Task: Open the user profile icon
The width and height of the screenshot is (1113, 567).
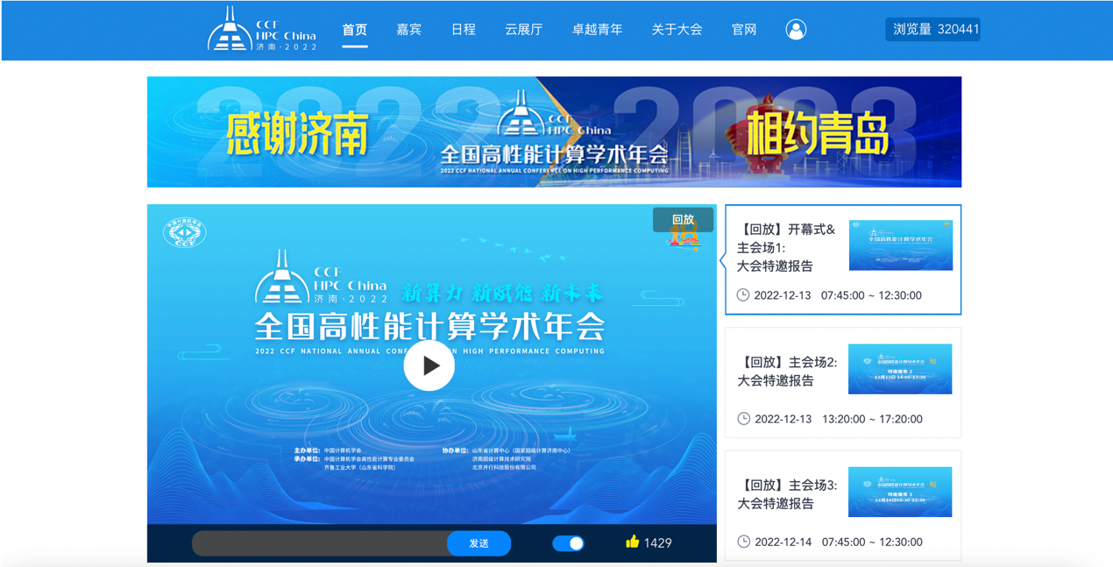Action: [796, 30]
